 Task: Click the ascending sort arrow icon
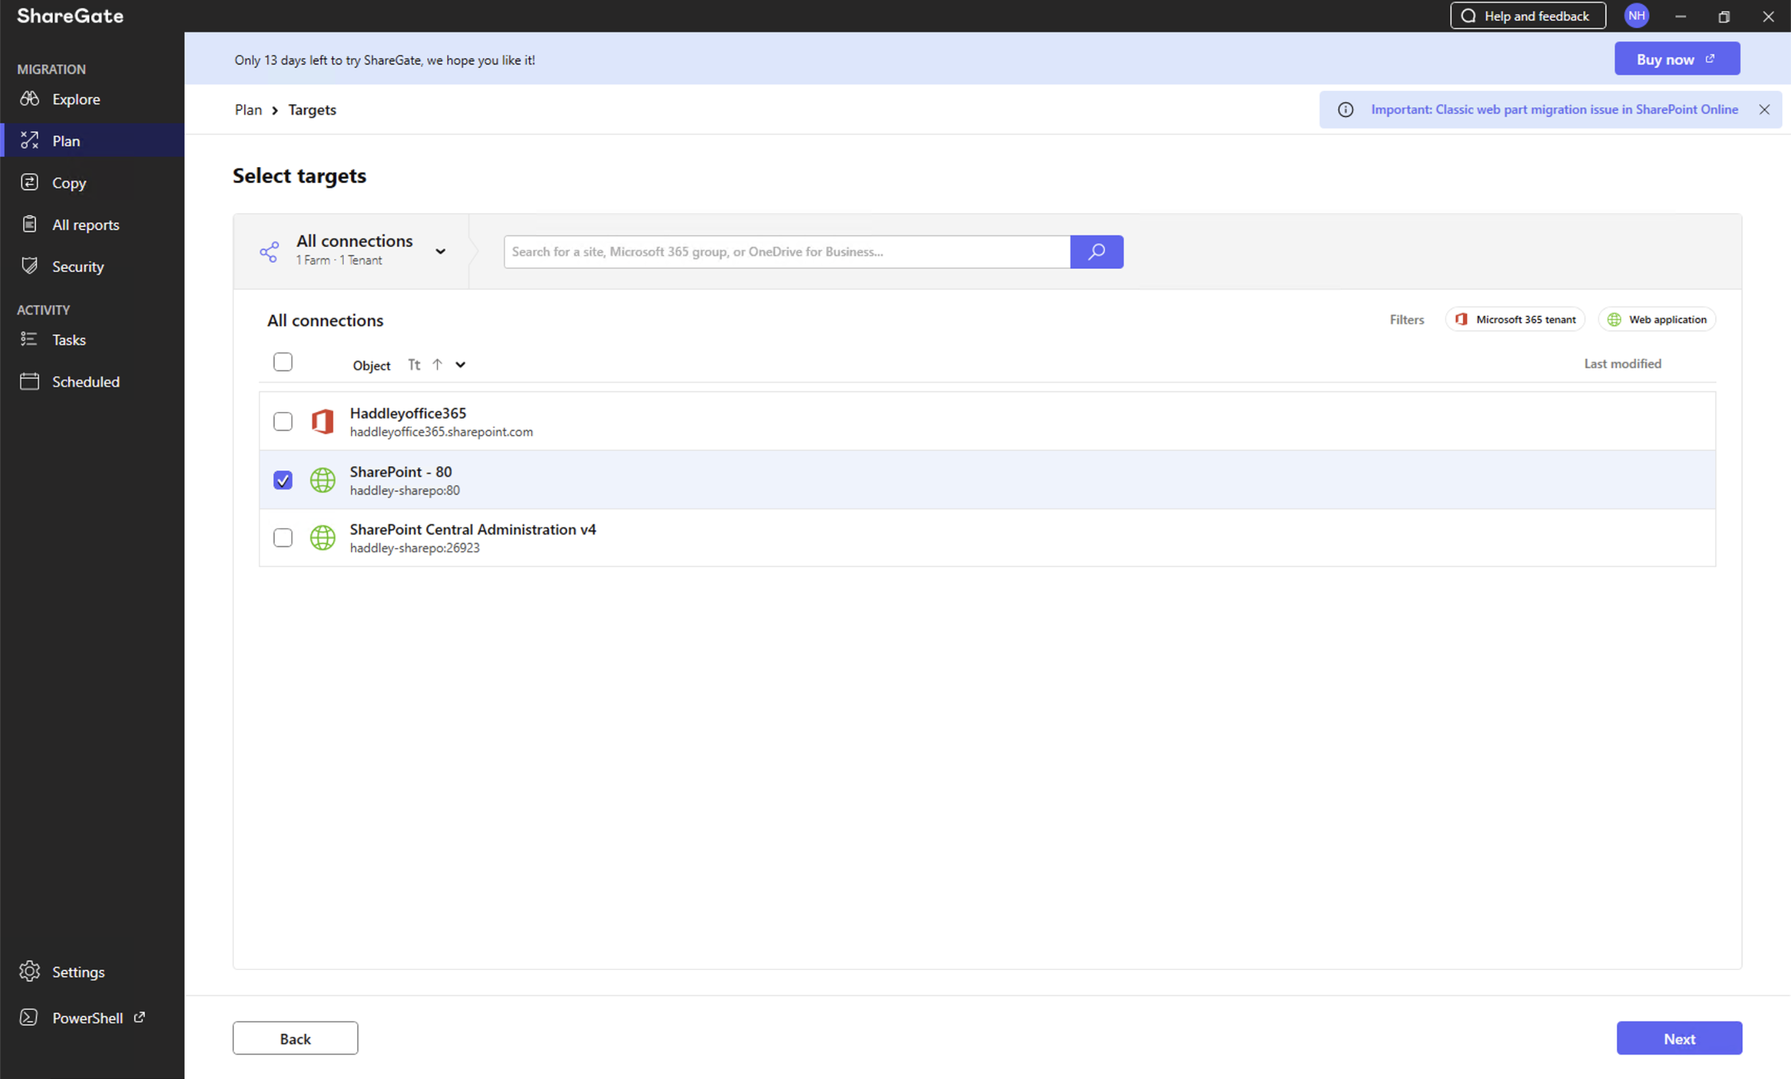pos(437,364)
